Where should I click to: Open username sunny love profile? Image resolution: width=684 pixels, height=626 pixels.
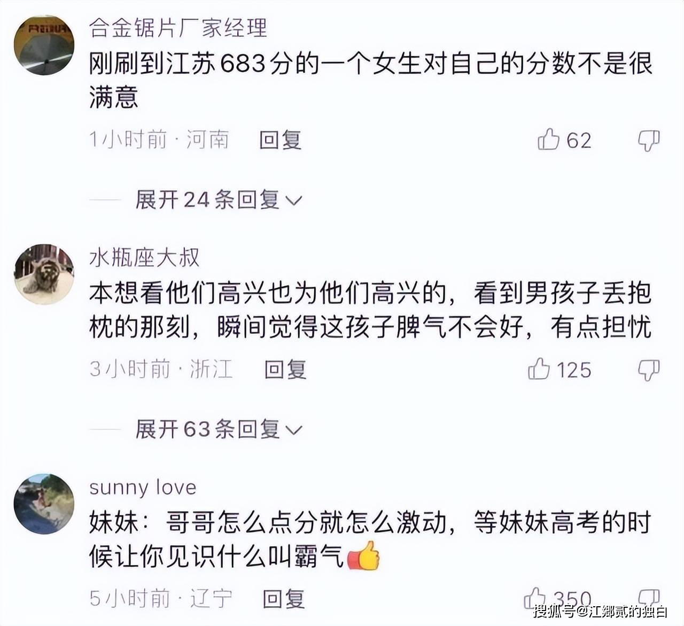coord(143,488)
